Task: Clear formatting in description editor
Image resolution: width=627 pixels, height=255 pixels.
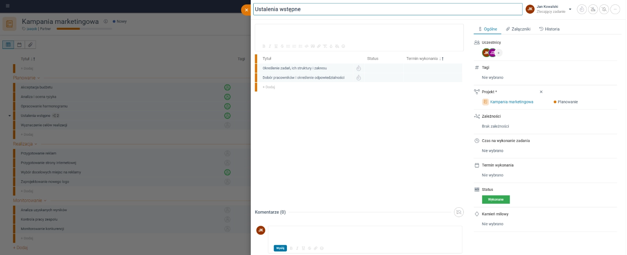Action: point(325,46)
